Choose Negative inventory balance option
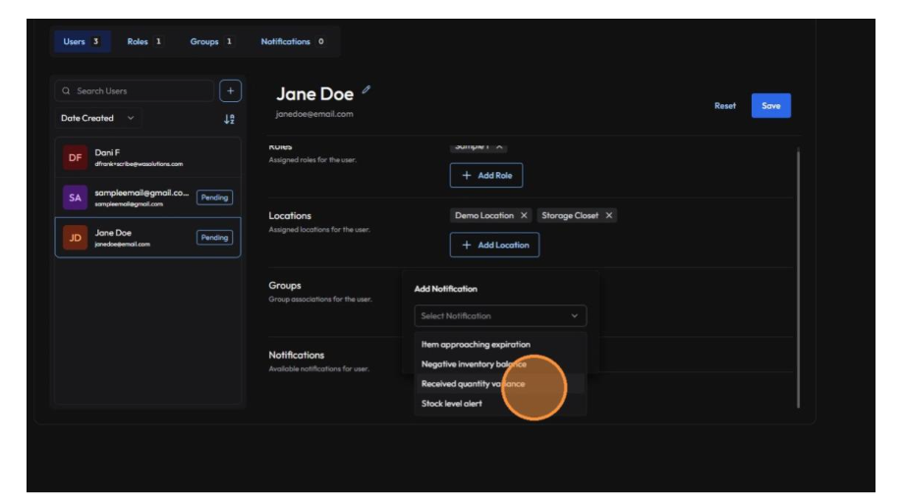Image resolution: width=904 pixels, height=503 pixels. click(500, 364)
